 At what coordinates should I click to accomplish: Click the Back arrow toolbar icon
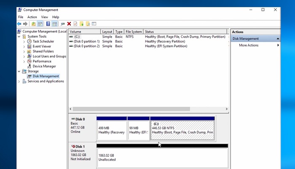(x=19, y=24)
